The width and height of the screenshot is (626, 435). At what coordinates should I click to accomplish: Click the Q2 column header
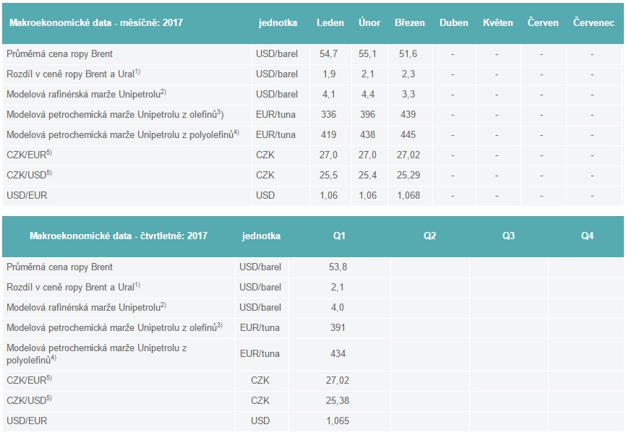(429, 236)
